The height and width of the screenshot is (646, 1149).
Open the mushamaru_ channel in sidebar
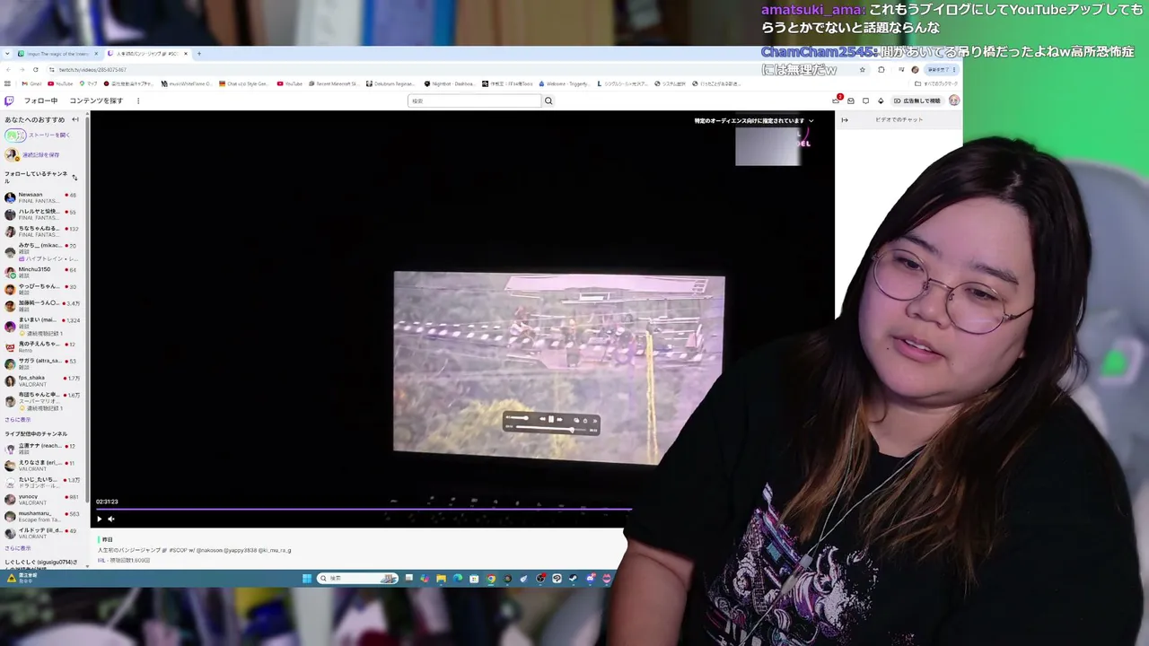41,516
